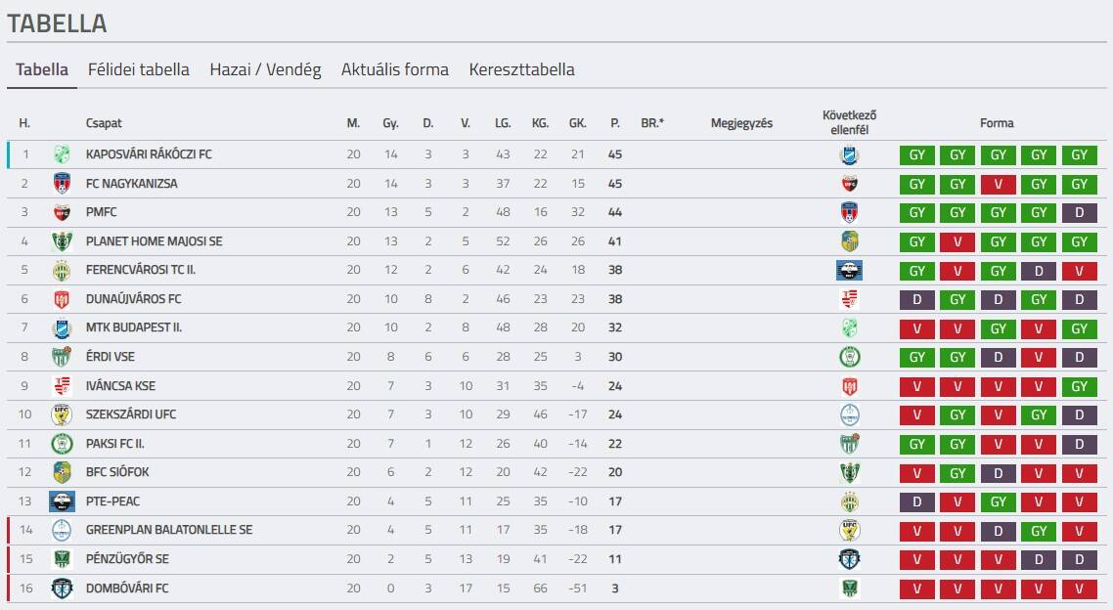Click BFC Siófok team logo
Viewport: 1113px width, 610px height.
(62, 472)
